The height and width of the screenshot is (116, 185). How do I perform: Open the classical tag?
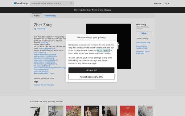[37, 85]
